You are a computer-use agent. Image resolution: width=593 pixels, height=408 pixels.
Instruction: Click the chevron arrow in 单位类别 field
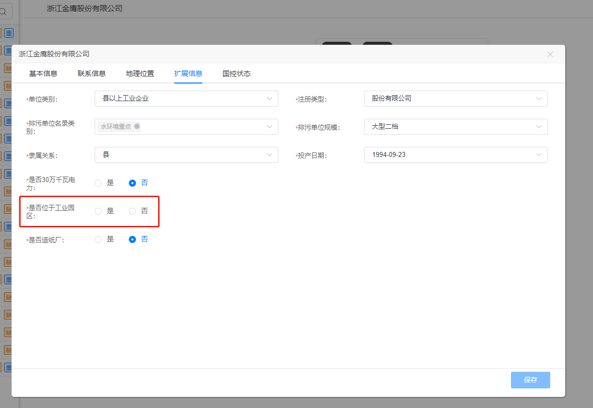pos(269,99)
